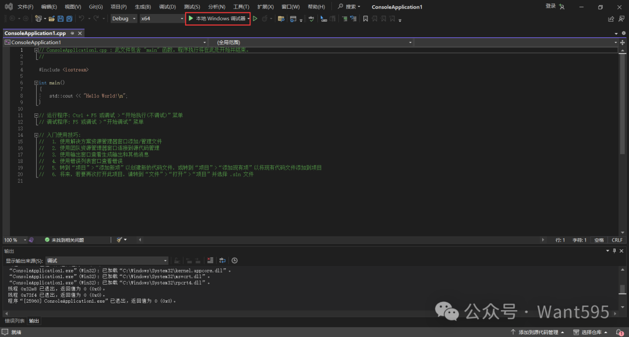
Task: Open the 100 % zoom level dropdown
Action: pos(25,240)
